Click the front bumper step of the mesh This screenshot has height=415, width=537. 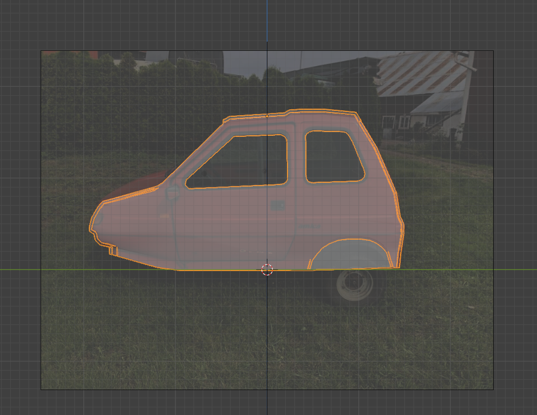pyautogui.click(x=113, y=250)
